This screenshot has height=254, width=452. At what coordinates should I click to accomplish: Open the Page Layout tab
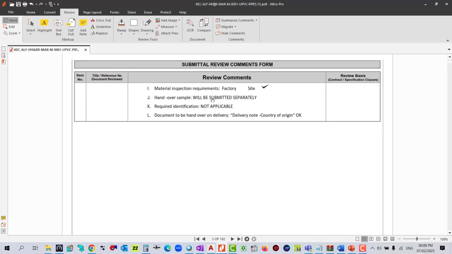tap(92, 12)
